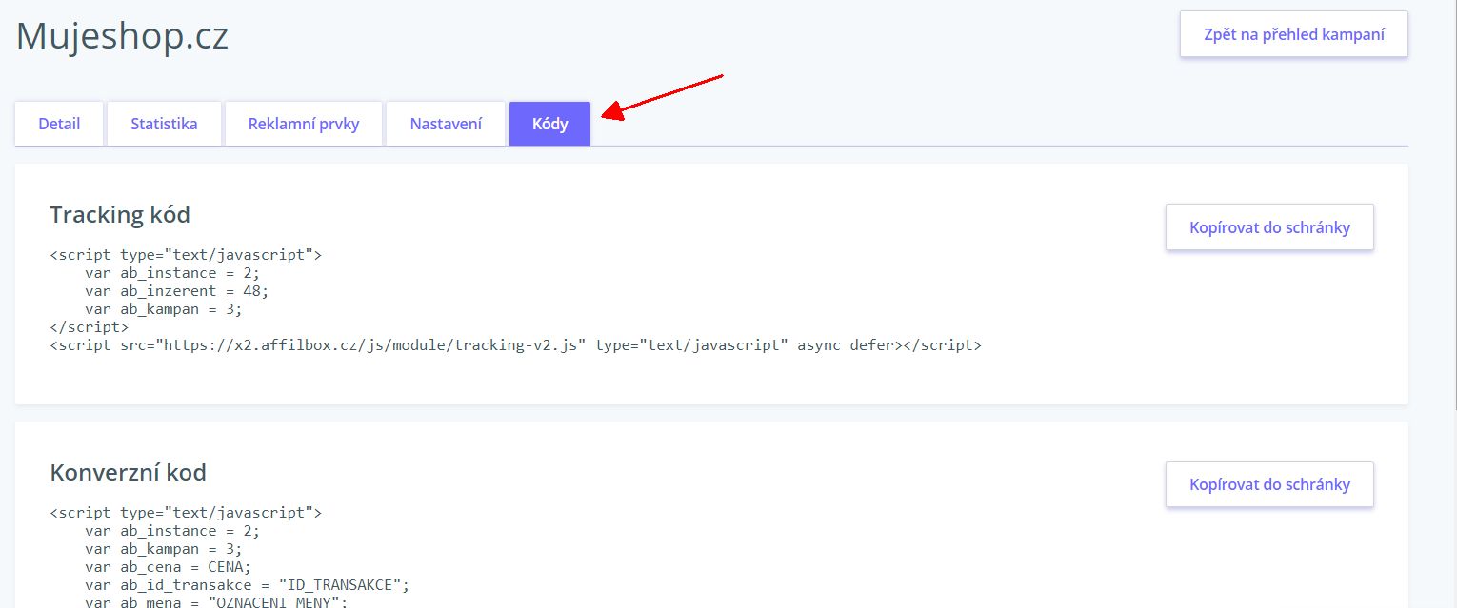Click the ab_id_transakce code line
This screenshot has height=608, width=1457.
[x=247, y=585]
